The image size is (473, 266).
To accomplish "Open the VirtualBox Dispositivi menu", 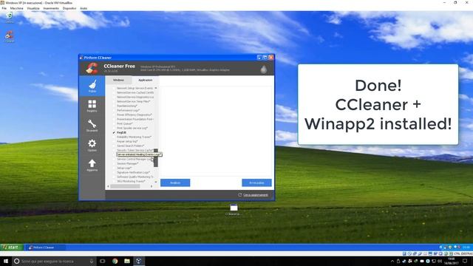I will click(69, 8).
